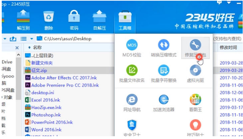
Task: Open the 工具箱 toolbox menu
Action: pos(125,21)
